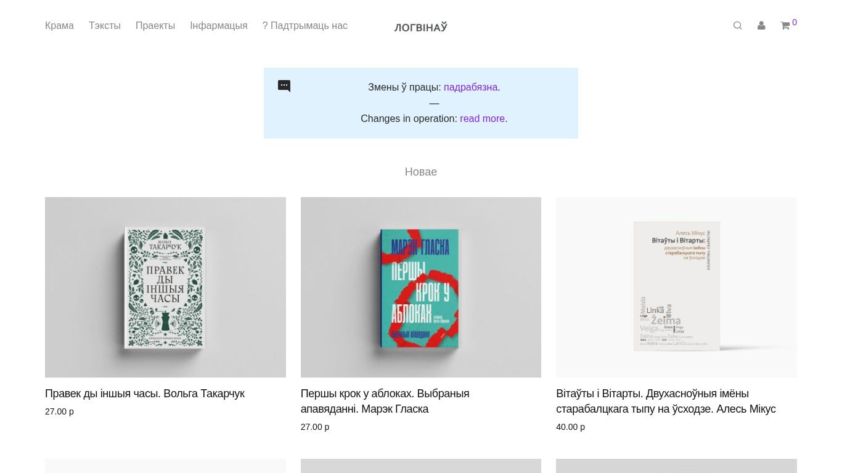Click the Падтрымаць нас link
This screenshot has height=473, width=842.
[x=305, y=26]
